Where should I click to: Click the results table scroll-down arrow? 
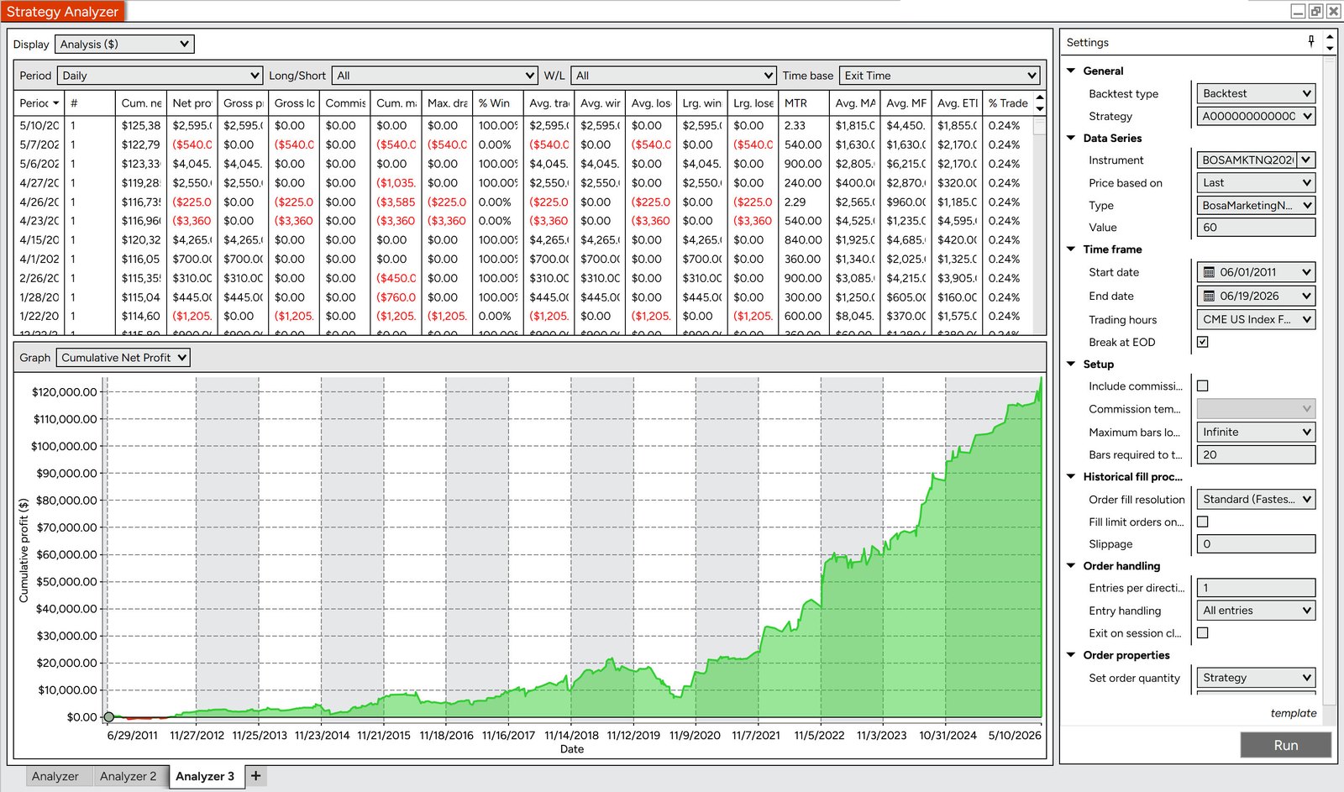tap(1040, 108)
